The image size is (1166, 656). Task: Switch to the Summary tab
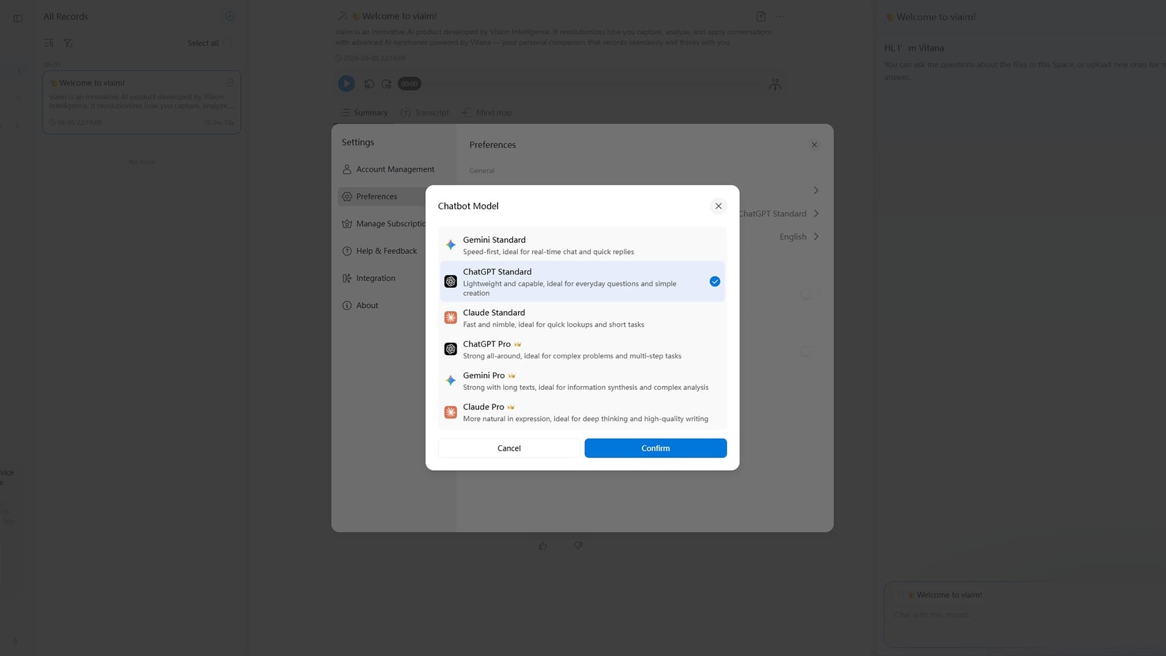(x=364, y=113)
